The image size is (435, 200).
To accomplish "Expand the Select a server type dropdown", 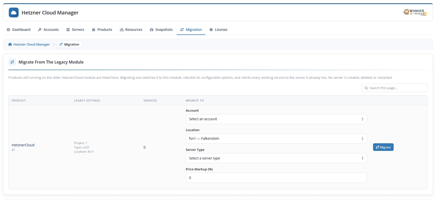I will point(276,158).
